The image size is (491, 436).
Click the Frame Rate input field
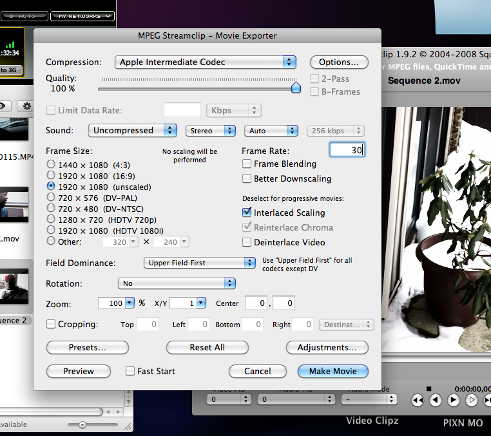(347, 150)
